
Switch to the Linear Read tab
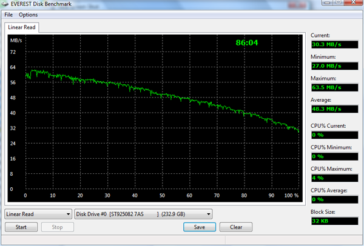click(21, 27)
